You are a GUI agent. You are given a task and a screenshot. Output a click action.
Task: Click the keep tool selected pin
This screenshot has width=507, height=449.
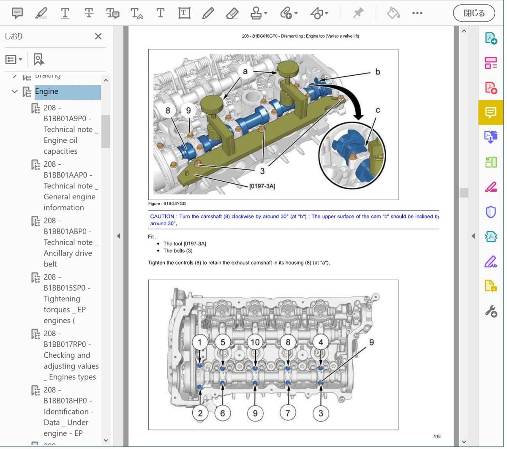(x=358, y=13)
